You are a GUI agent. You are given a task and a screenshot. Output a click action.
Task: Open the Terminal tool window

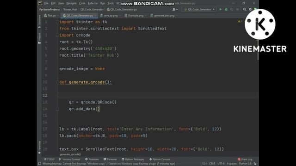coord(110,159)
